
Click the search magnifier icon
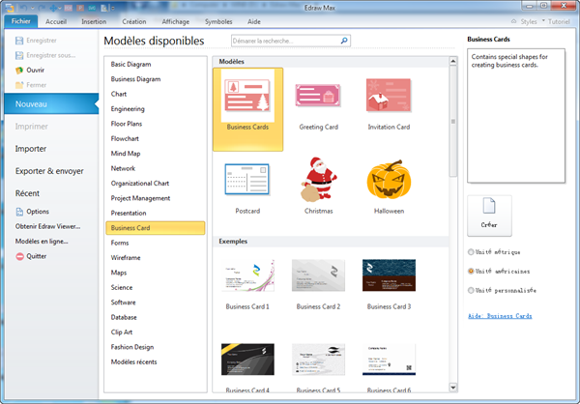click(344, 42)
